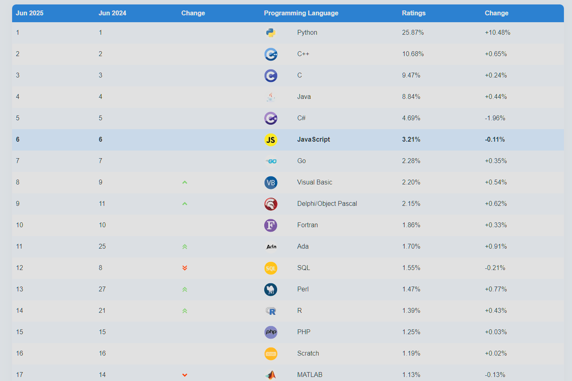
Task: Click the red double chevron beside SQL
Action: tap(185, 268)
